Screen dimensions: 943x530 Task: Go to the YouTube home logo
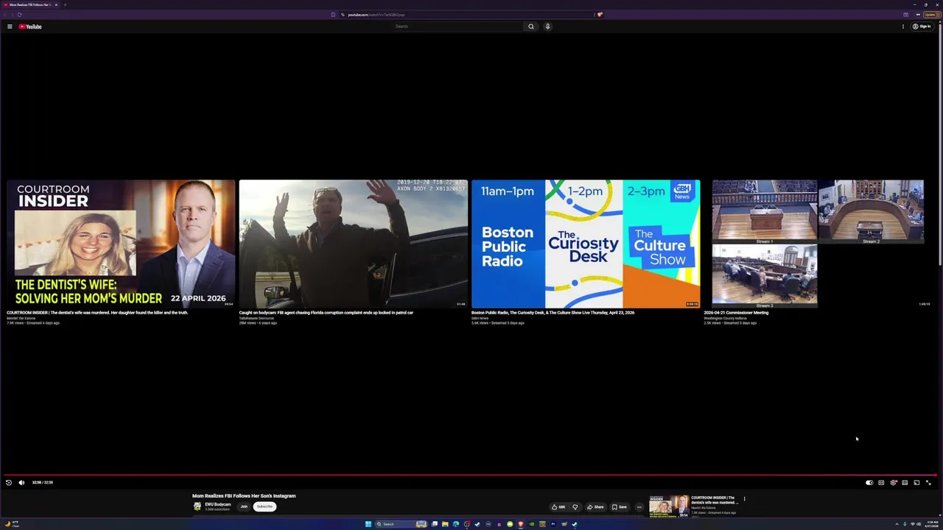(30, 26)
